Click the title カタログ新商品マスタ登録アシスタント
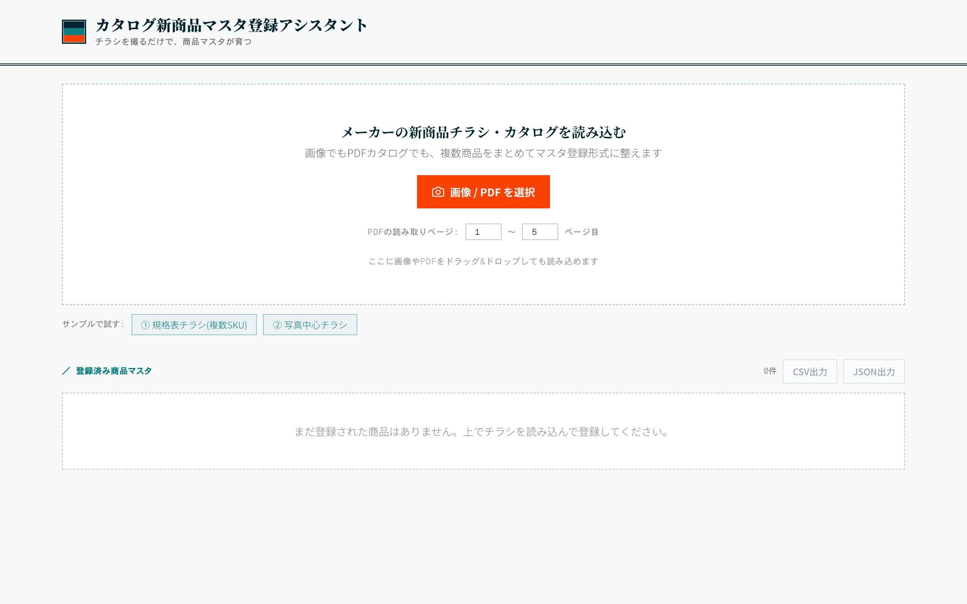The height and width of the screenshot is (604, 967). [231, 25]
